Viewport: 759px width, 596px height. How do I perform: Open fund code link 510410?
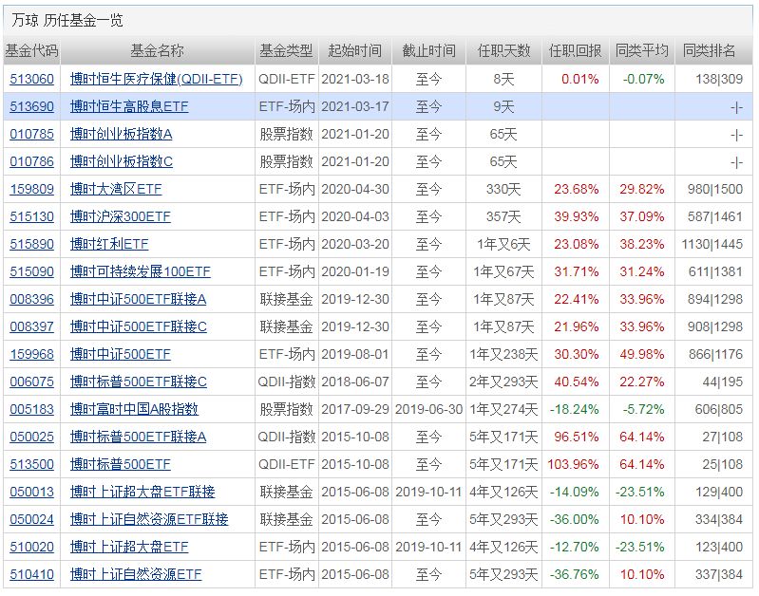tap(31, 575)
